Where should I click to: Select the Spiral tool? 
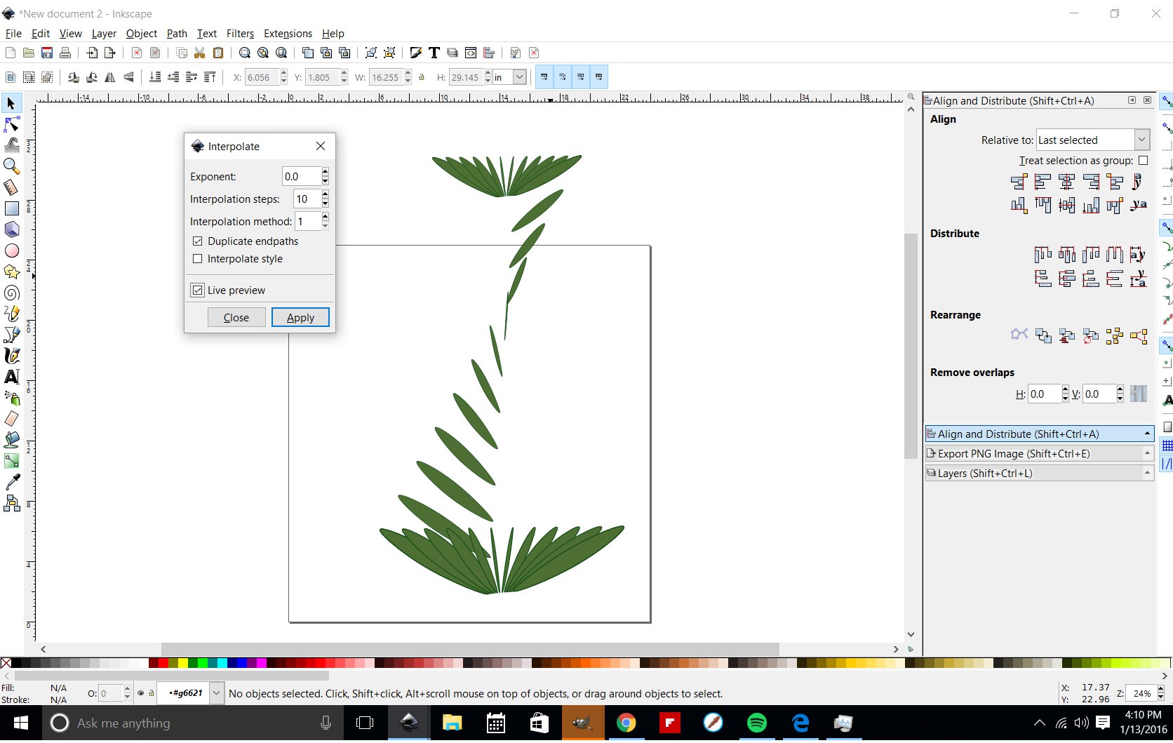[12, 293]
